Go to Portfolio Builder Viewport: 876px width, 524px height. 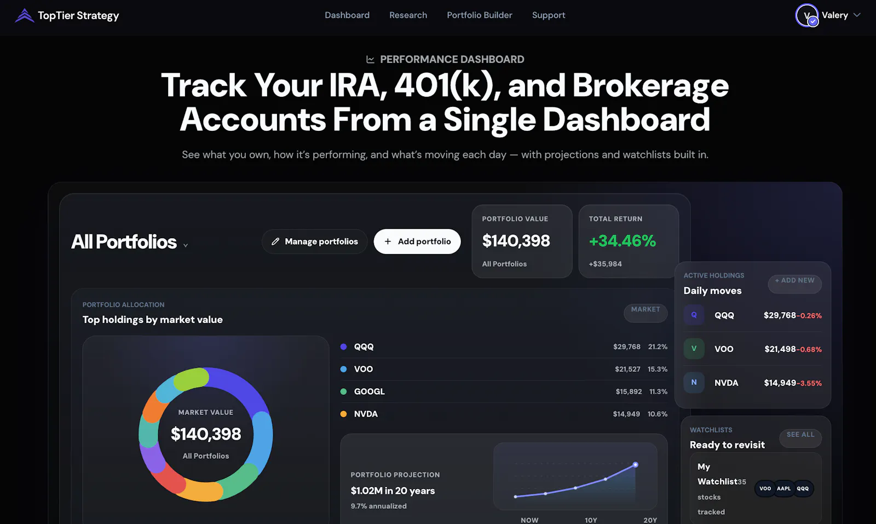[480, 15]
